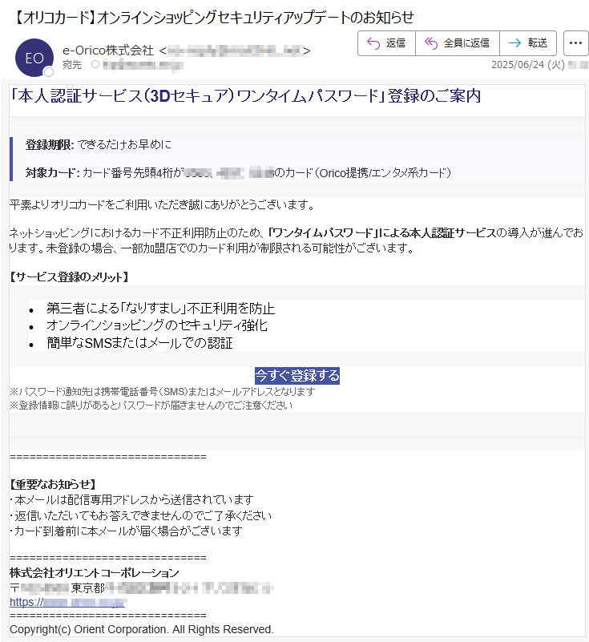Open the three-dot more actions menu
The width and height of the screenshot is (589, 642).
tap(575, 43)
